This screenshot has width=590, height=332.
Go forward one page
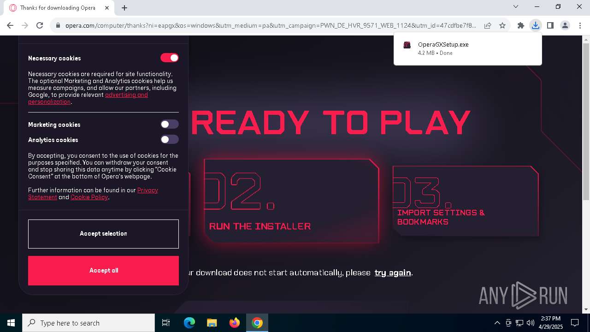(25, 25)
